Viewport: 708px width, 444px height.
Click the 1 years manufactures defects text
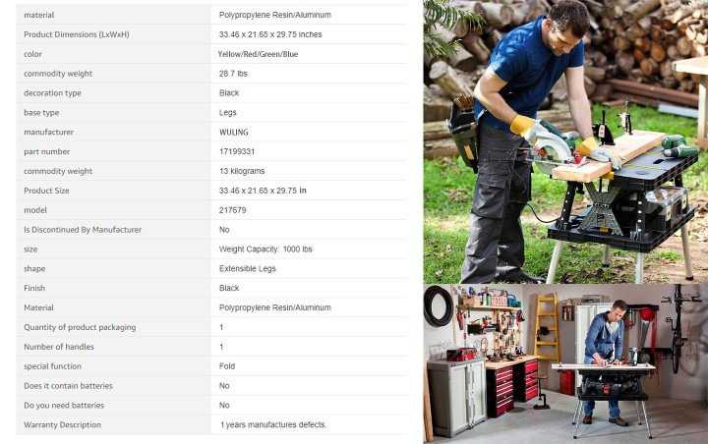[273, 425]
